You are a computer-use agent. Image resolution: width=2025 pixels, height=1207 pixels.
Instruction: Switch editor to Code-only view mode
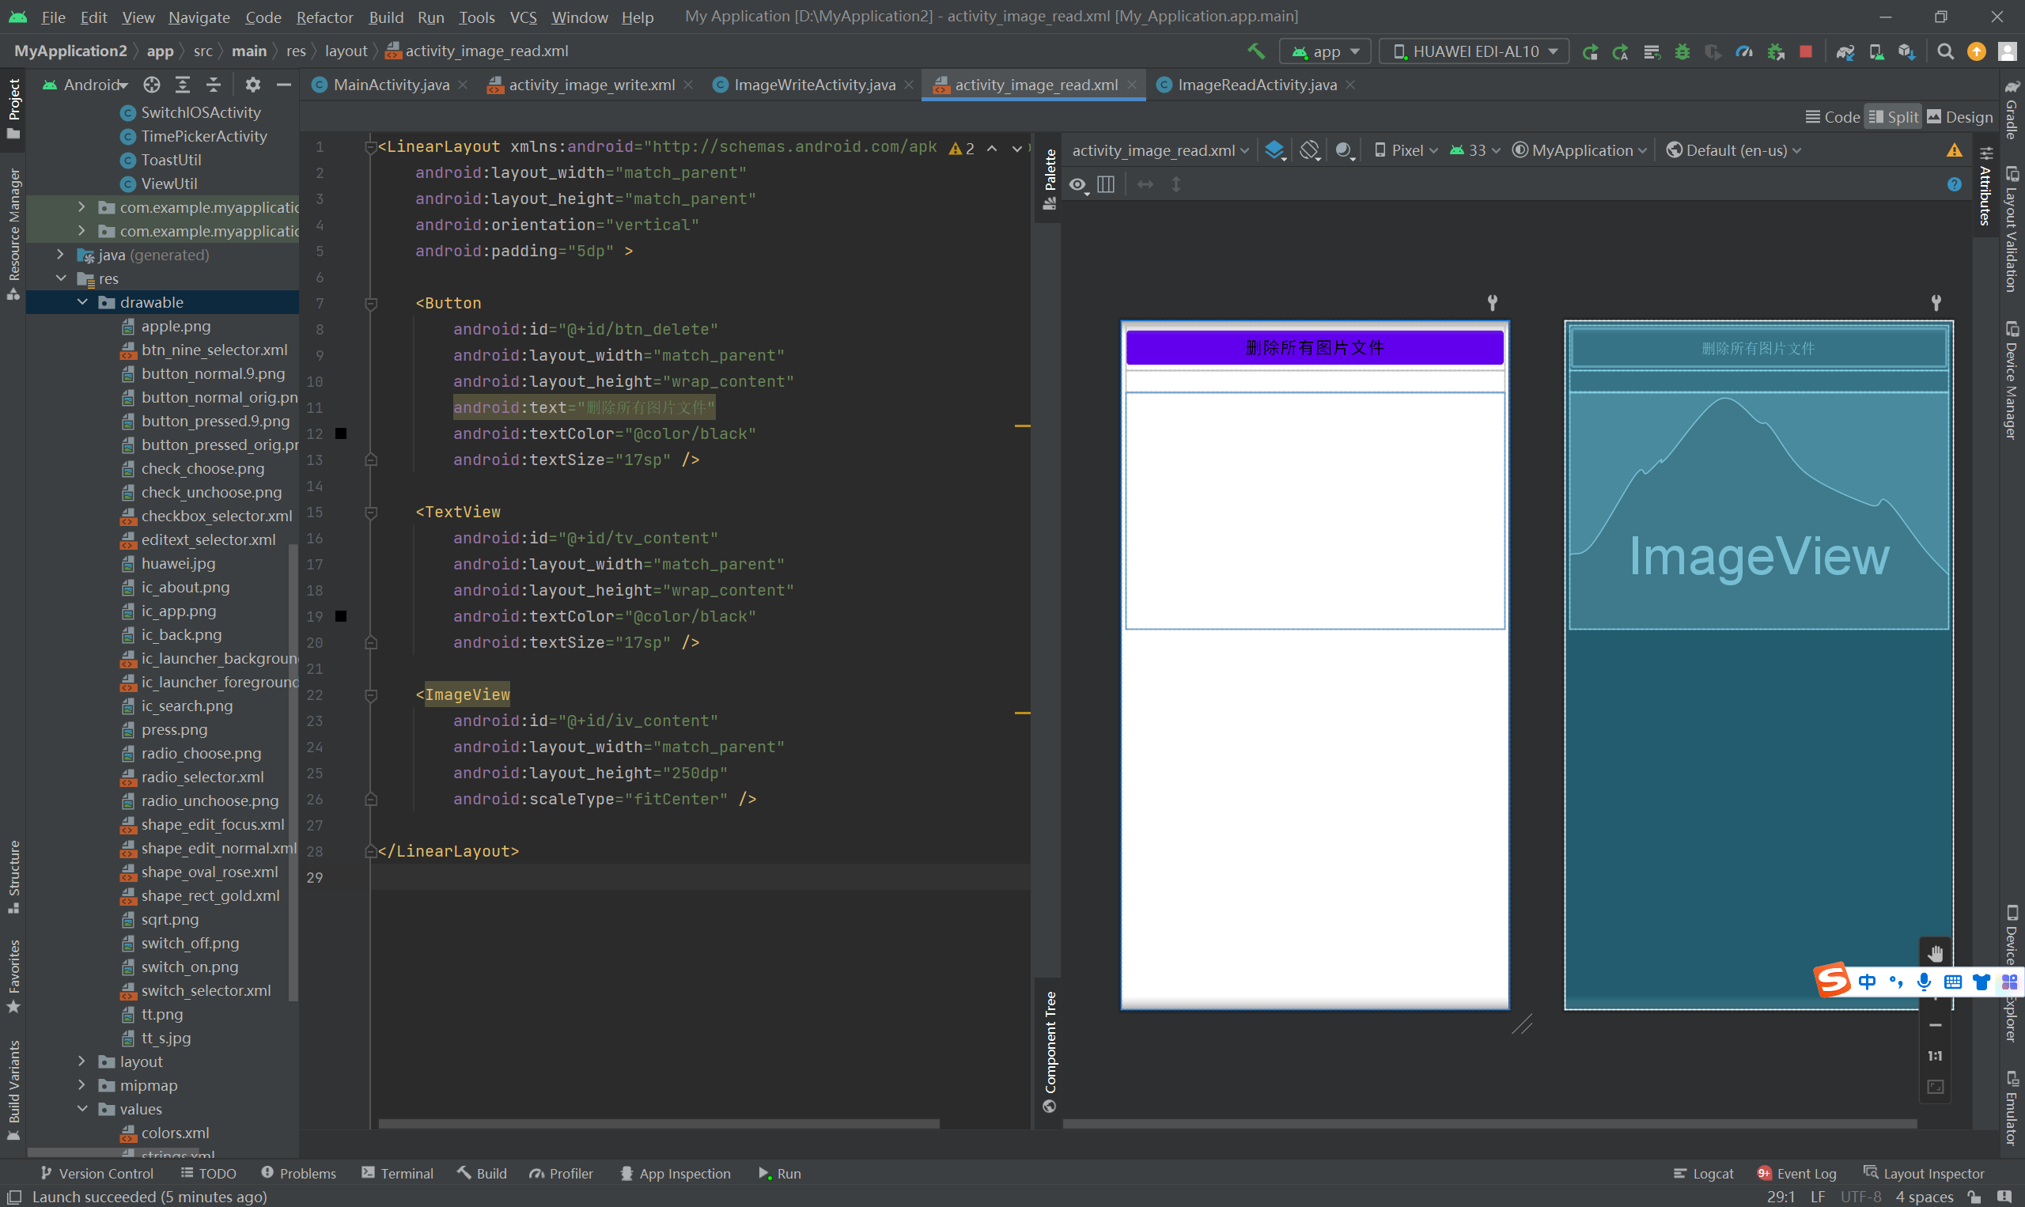click(x=1832, y=117)
